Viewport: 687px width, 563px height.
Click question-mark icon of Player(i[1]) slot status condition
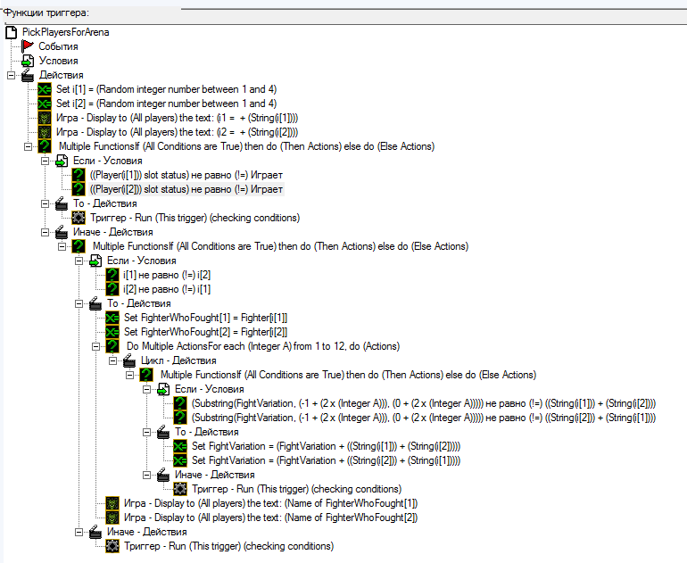click(x=79, y=175)
